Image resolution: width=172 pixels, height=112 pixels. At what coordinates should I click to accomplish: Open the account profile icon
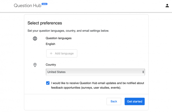(x=167, y=6)
